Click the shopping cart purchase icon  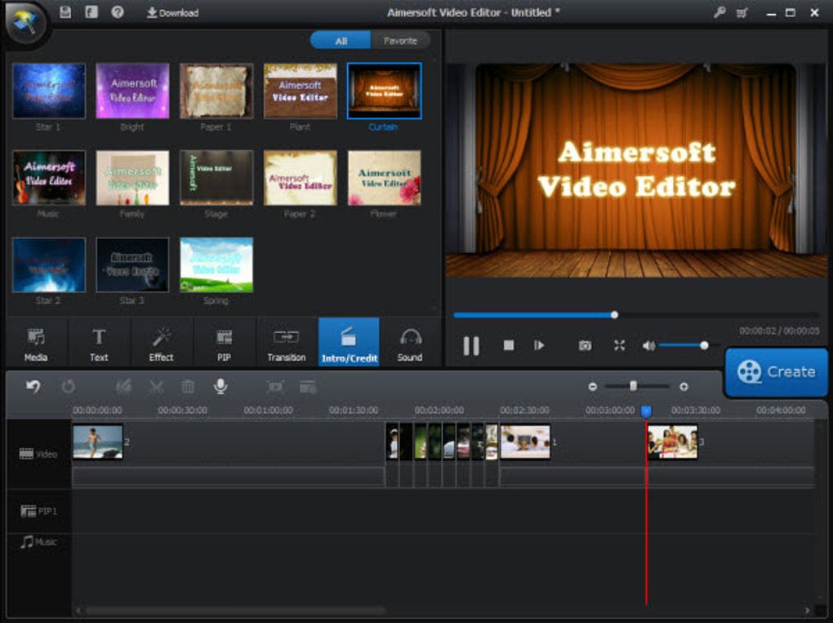click(x=742, y=13)
